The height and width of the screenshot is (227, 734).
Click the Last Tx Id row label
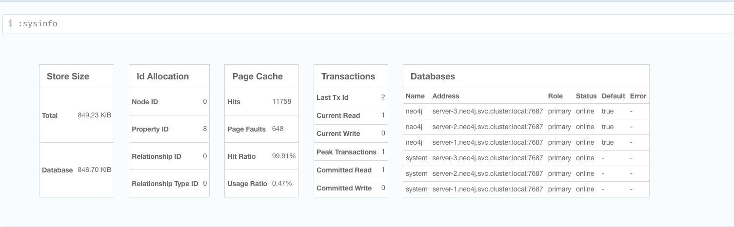point(332,97)
